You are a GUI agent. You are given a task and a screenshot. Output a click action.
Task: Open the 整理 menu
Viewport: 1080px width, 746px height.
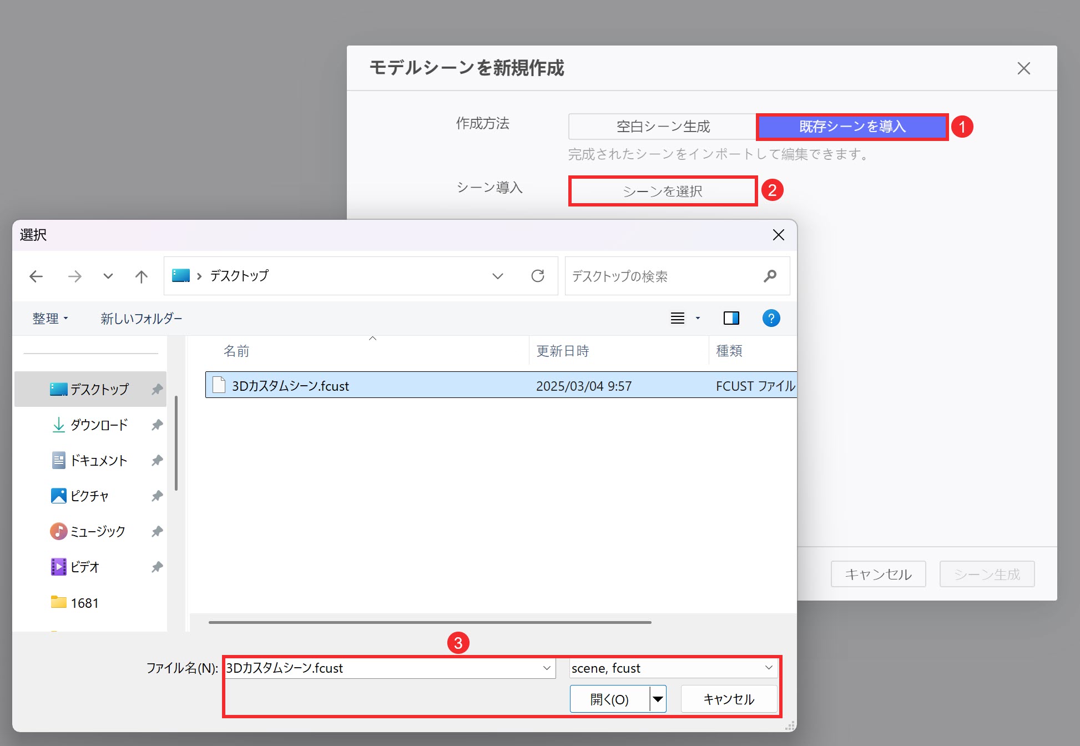49,318
